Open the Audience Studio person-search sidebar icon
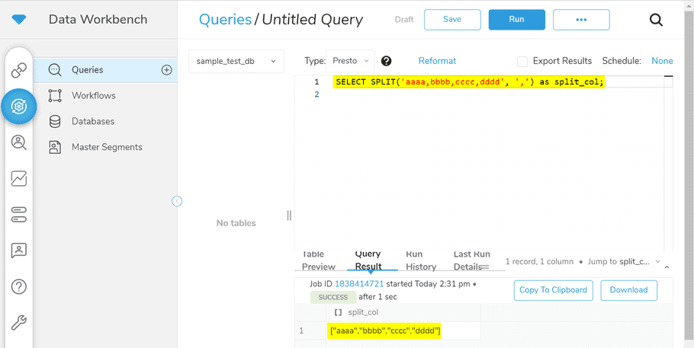Image resolution: width=694 pixels, height=348 pixels. tap(18, 142)
